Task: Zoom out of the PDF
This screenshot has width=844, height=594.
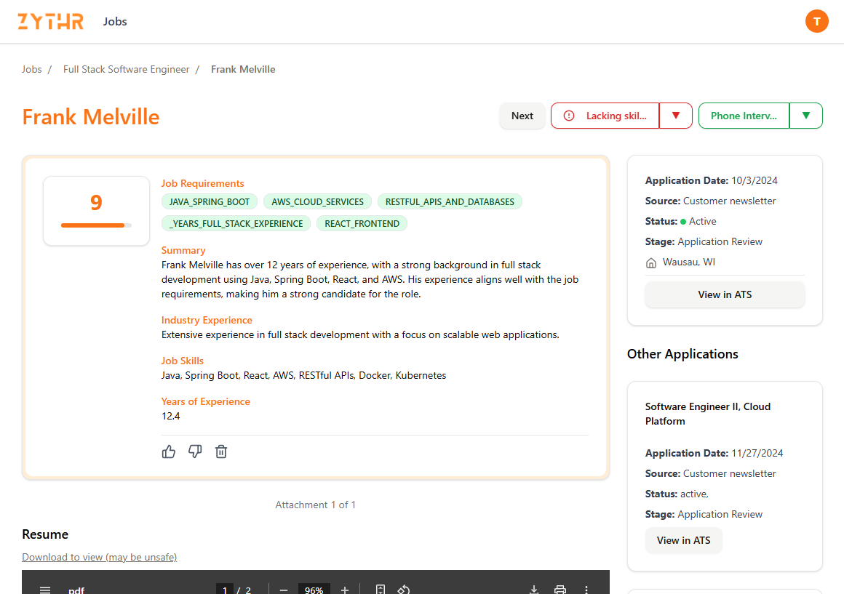Action: (x=284, y=589)
